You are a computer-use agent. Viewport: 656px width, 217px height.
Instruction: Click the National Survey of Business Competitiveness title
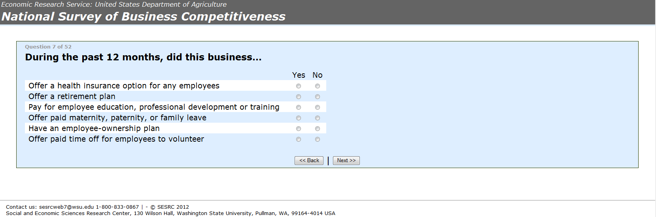point(143,17)
